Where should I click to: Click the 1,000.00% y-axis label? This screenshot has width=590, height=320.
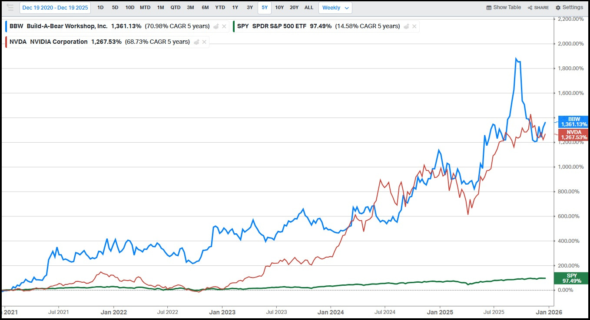click(x=571, y=167)
